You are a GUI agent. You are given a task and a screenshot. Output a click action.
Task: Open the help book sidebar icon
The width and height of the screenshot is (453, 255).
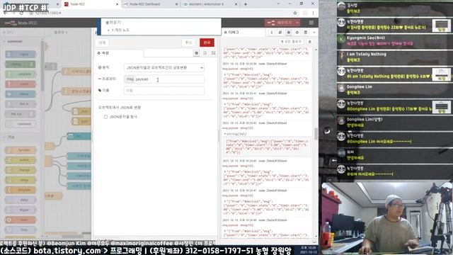[280, 33]
